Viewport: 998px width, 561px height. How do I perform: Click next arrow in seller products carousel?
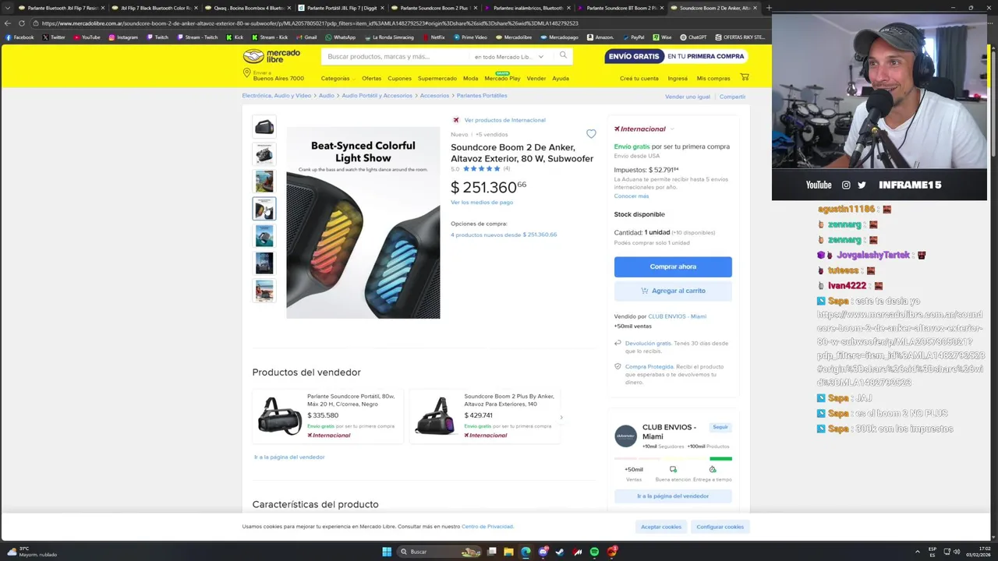pyautogui.click(x=561, y=417)
